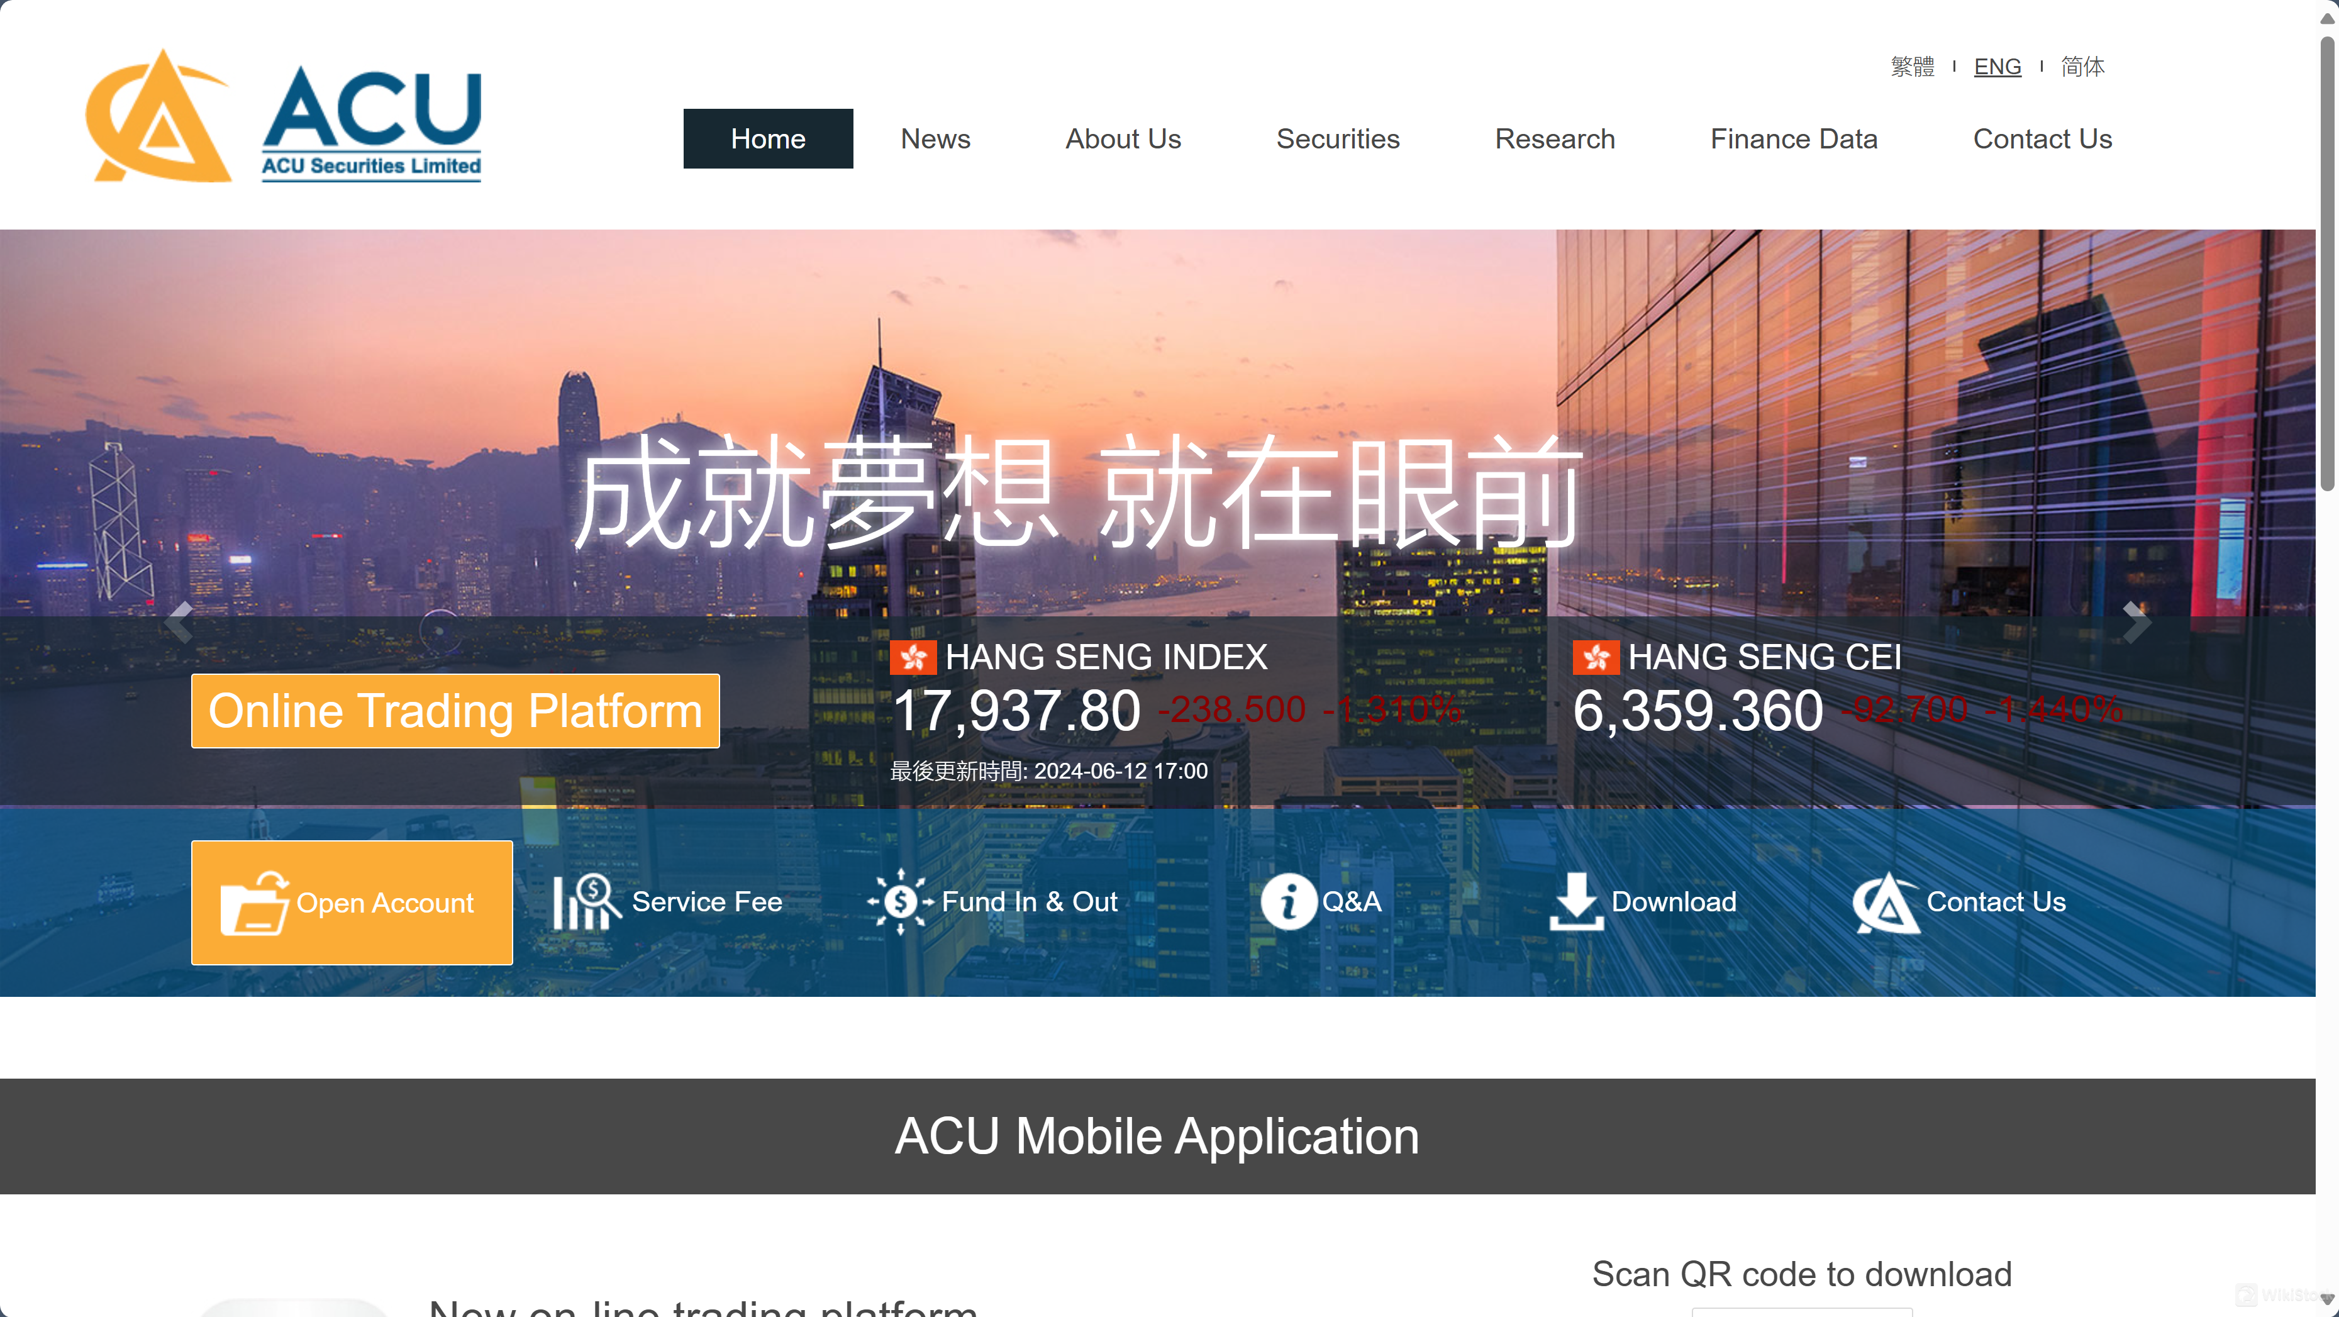Click the -238.500 change figure
The image size is (2339, 1317).
tap(1231, 709)
